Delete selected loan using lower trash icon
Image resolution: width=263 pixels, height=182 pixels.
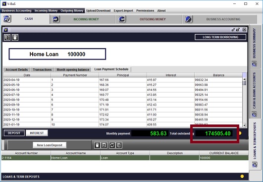coord(97,145)
